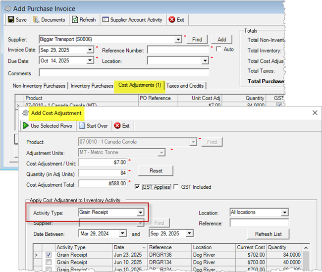Toggle the Auto reference number checkbox

click(x=218, y=49)
